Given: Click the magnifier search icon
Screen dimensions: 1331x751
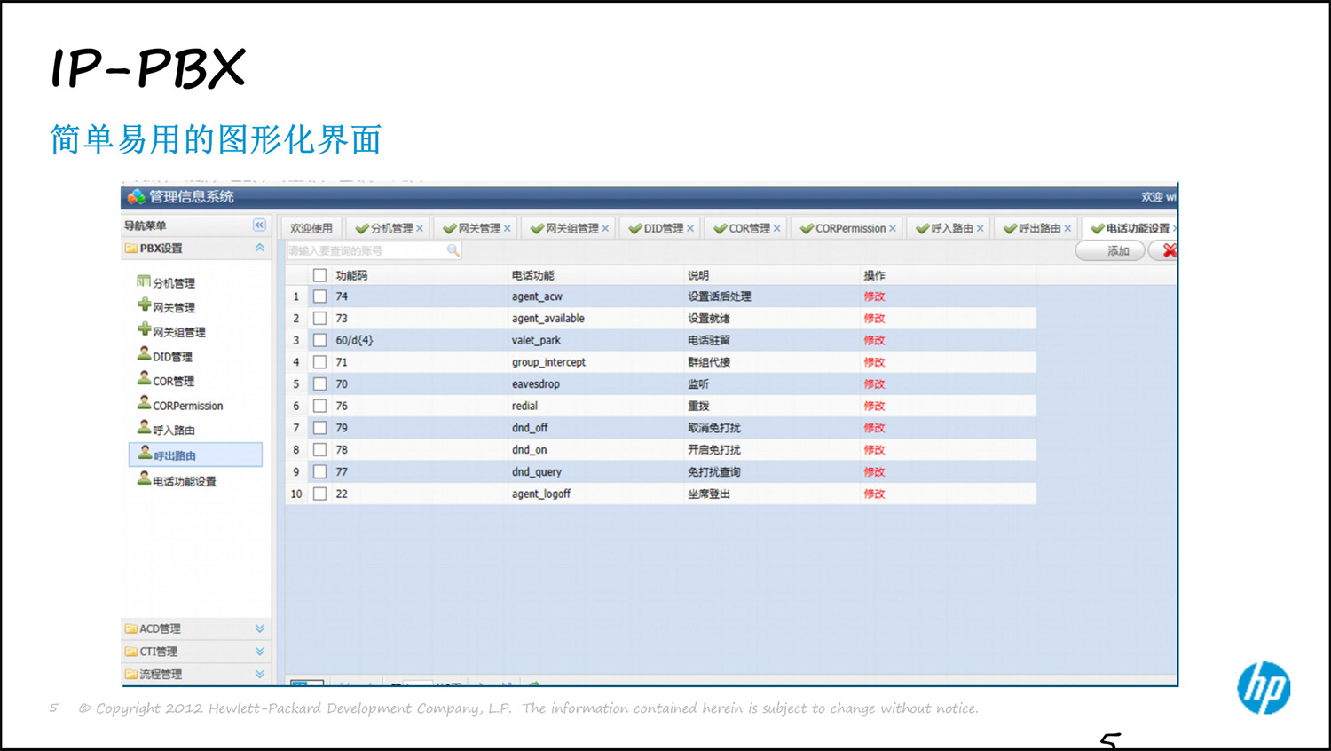Looking at the screenshot, I should point(453,250).
